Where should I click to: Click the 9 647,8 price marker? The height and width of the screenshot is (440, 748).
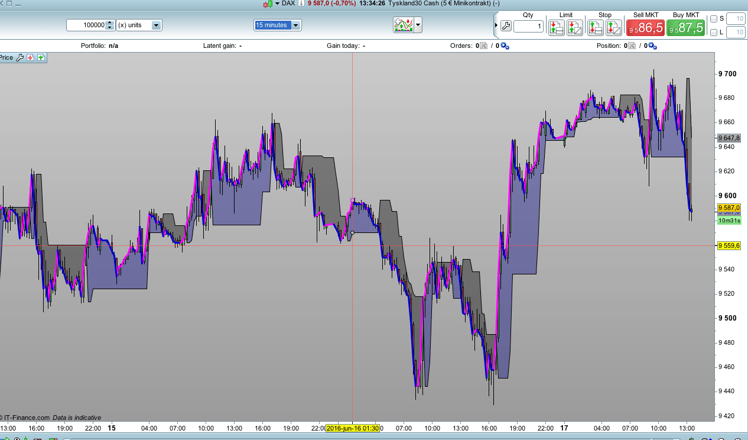point(729,138)
